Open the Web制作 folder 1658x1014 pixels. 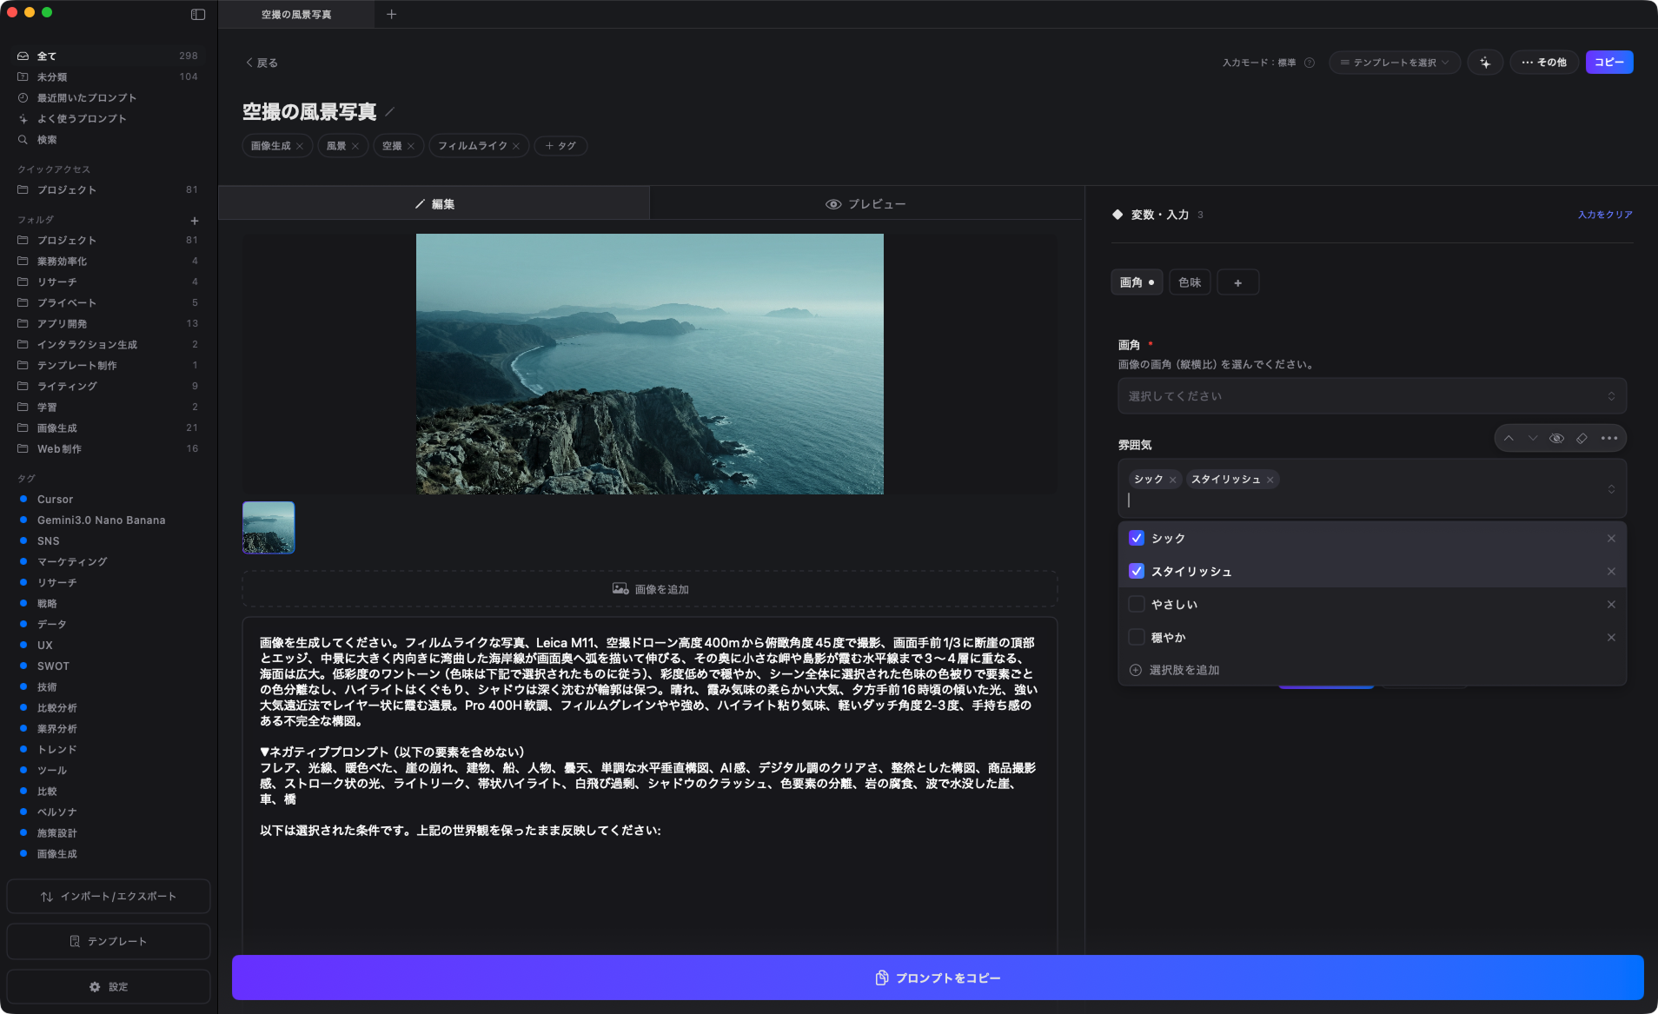click(108, 449)
